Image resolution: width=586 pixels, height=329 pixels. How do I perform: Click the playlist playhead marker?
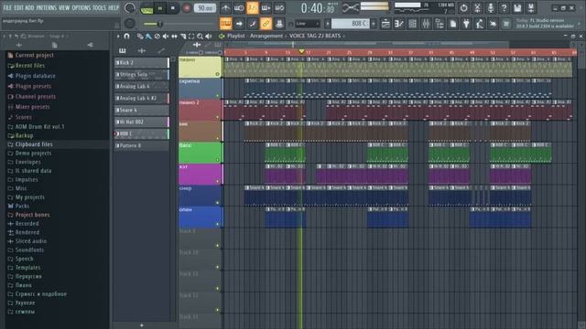301,51
